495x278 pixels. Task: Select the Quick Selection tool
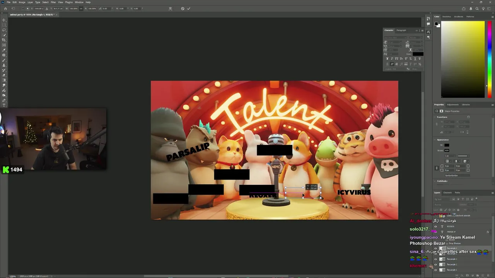pyautogui.click(x=4, y=35)
